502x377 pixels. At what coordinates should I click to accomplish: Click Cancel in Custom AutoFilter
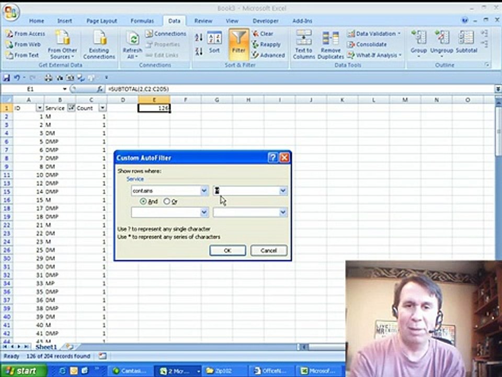coord(269,250)
